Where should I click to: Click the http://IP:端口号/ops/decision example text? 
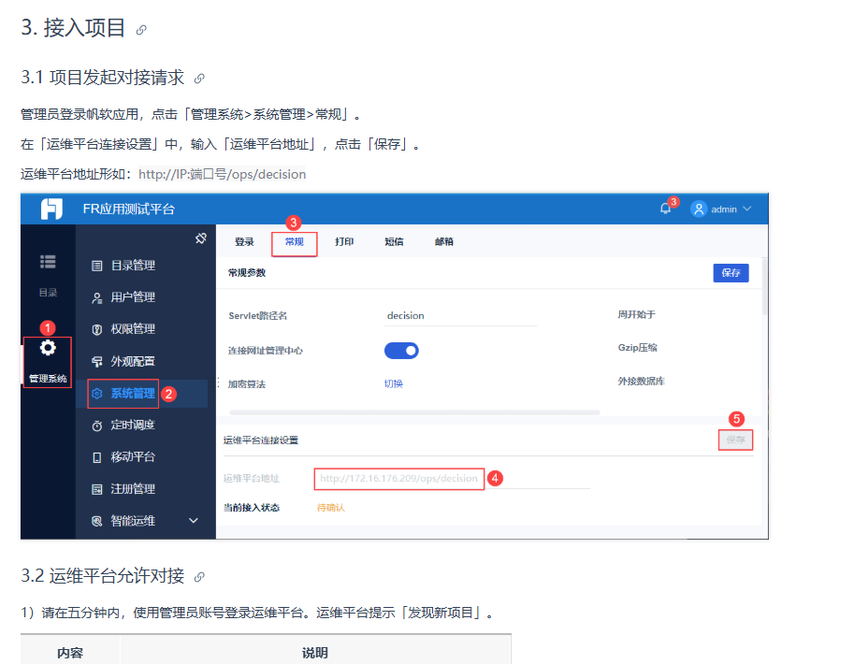(222, 174)
